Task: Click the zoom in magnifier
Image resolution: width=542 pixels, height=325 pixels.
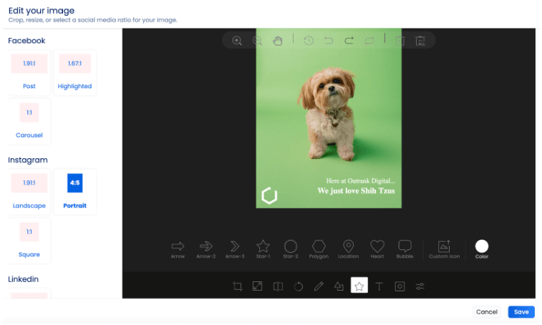Action: point(237,41)
